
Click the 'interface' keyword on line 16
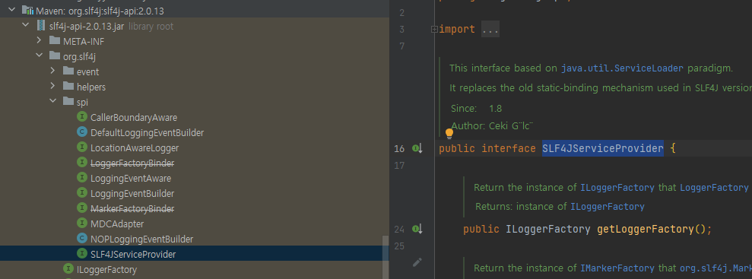tap(509, 148)
